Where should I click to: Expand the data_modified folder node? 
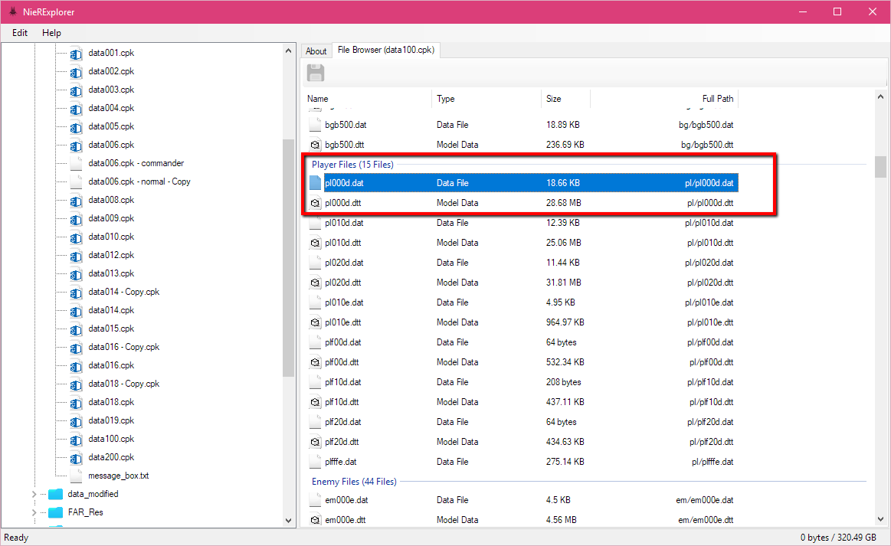(x=34, y=494)
